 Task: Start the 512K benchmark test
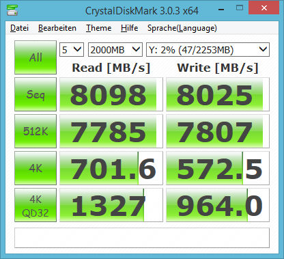pyautogui.click(x=35, y=131)
